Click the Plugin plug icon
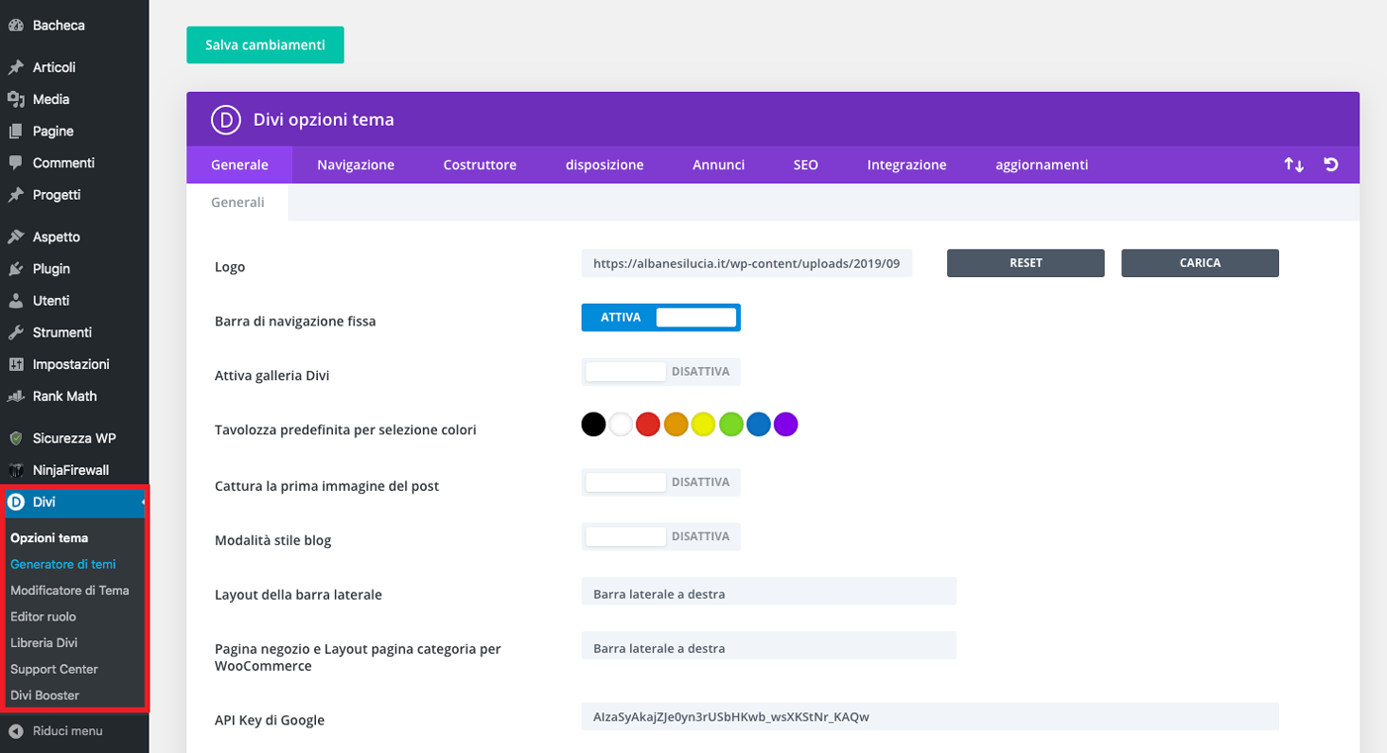1387x753 pixels. [16, 268]
